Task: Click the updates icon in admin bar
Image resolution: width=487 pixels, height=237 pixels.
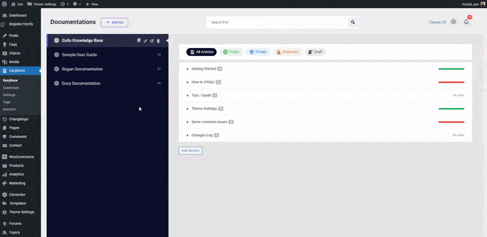Action: [63, 4]
